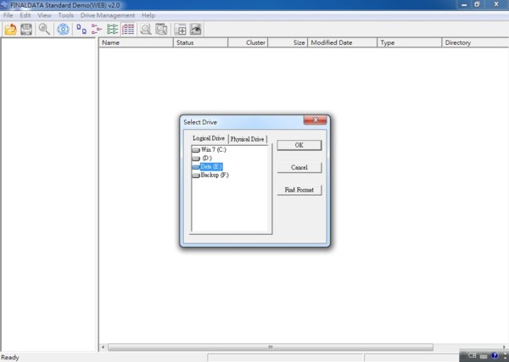The image size is (509, 362).
Task: Sort the file list by Modified Date
Action: click(x=341, y=42)
